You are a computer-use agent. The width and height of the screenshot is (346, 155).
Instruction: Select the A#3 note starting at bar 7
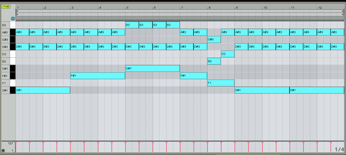tap(187, 32)
